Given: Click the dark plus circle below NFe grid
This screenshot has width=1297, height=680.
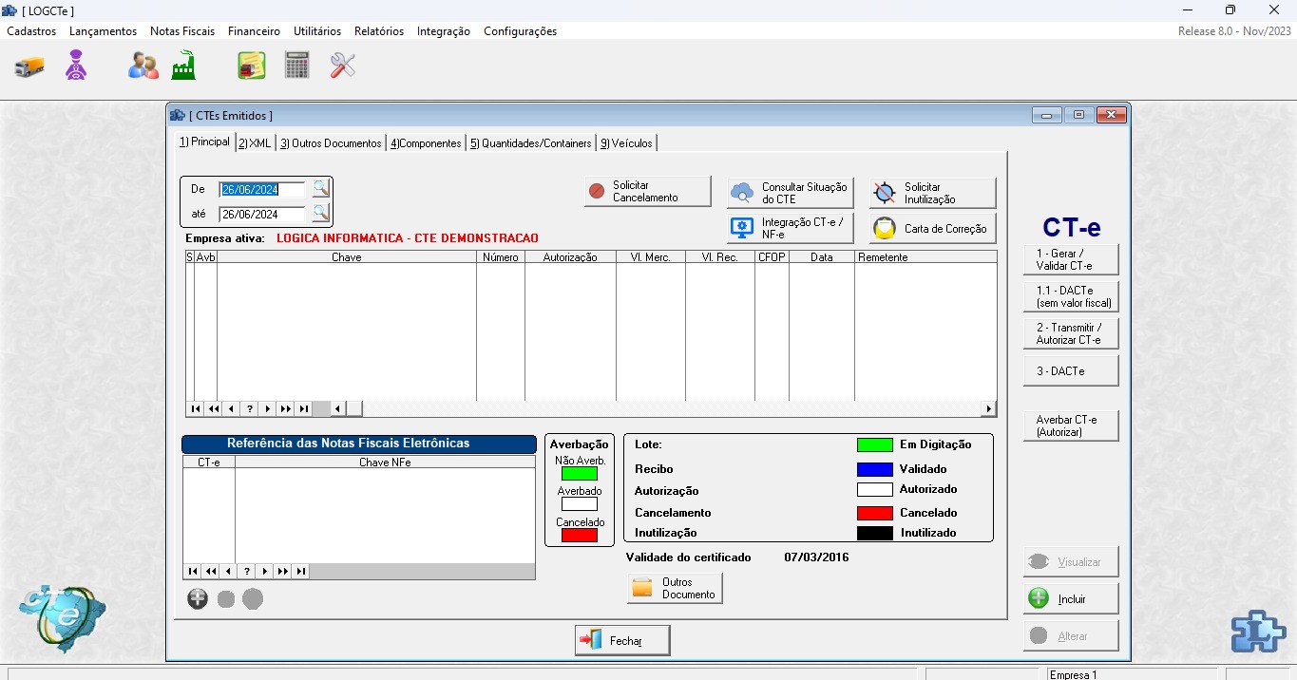Looking at the screenshot, I should [198, 599].
